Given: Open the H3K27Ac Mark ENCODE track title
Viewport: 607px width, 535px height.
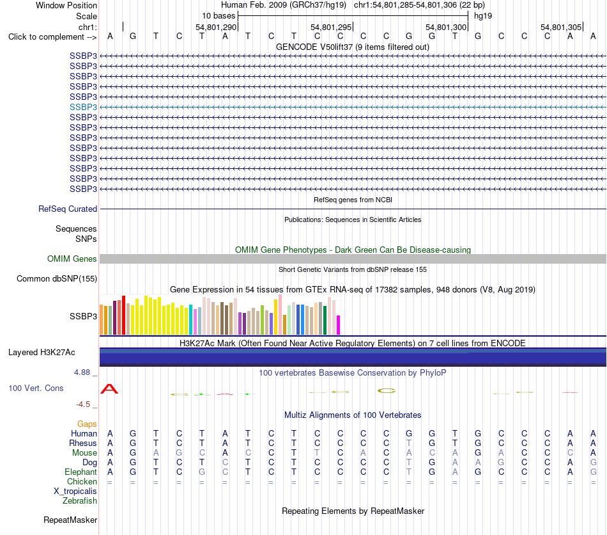Looking at the screenshot, I should coord(353,344).
